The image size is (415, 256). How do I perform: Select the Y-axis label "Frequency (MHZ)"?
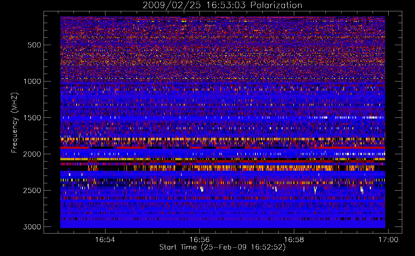coord(15,123)
